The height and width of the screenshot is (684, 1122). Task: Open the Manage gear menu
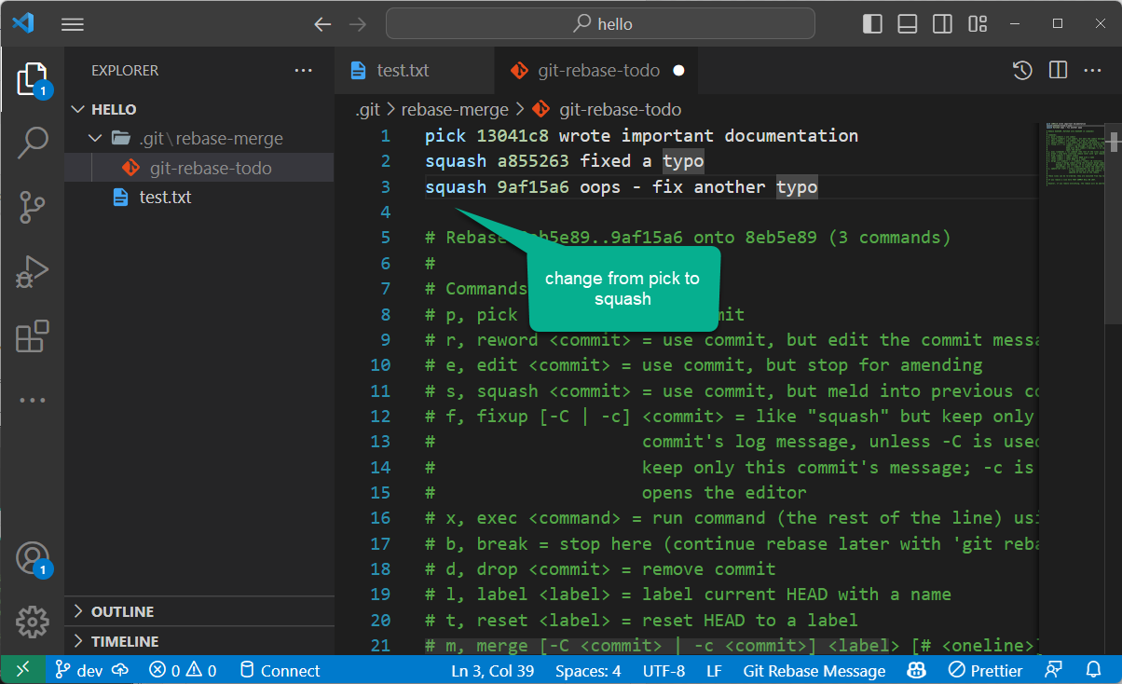[32, 621]
